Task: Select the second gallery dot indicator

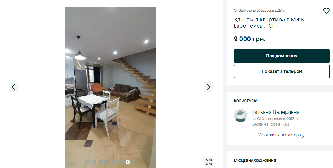Action: click(x=94, y=162)
